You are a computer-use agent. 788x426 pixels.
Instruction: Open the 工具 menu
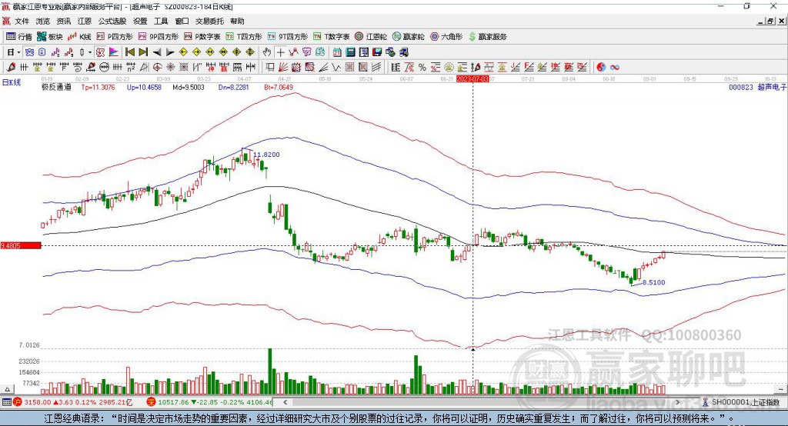(161, 21)
